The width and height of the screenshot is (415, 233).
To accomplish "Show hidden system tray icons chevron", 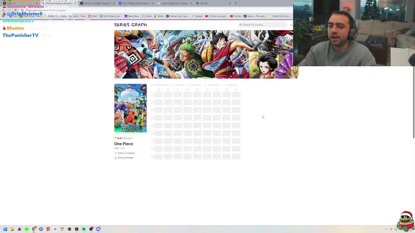I will (385, 229).
